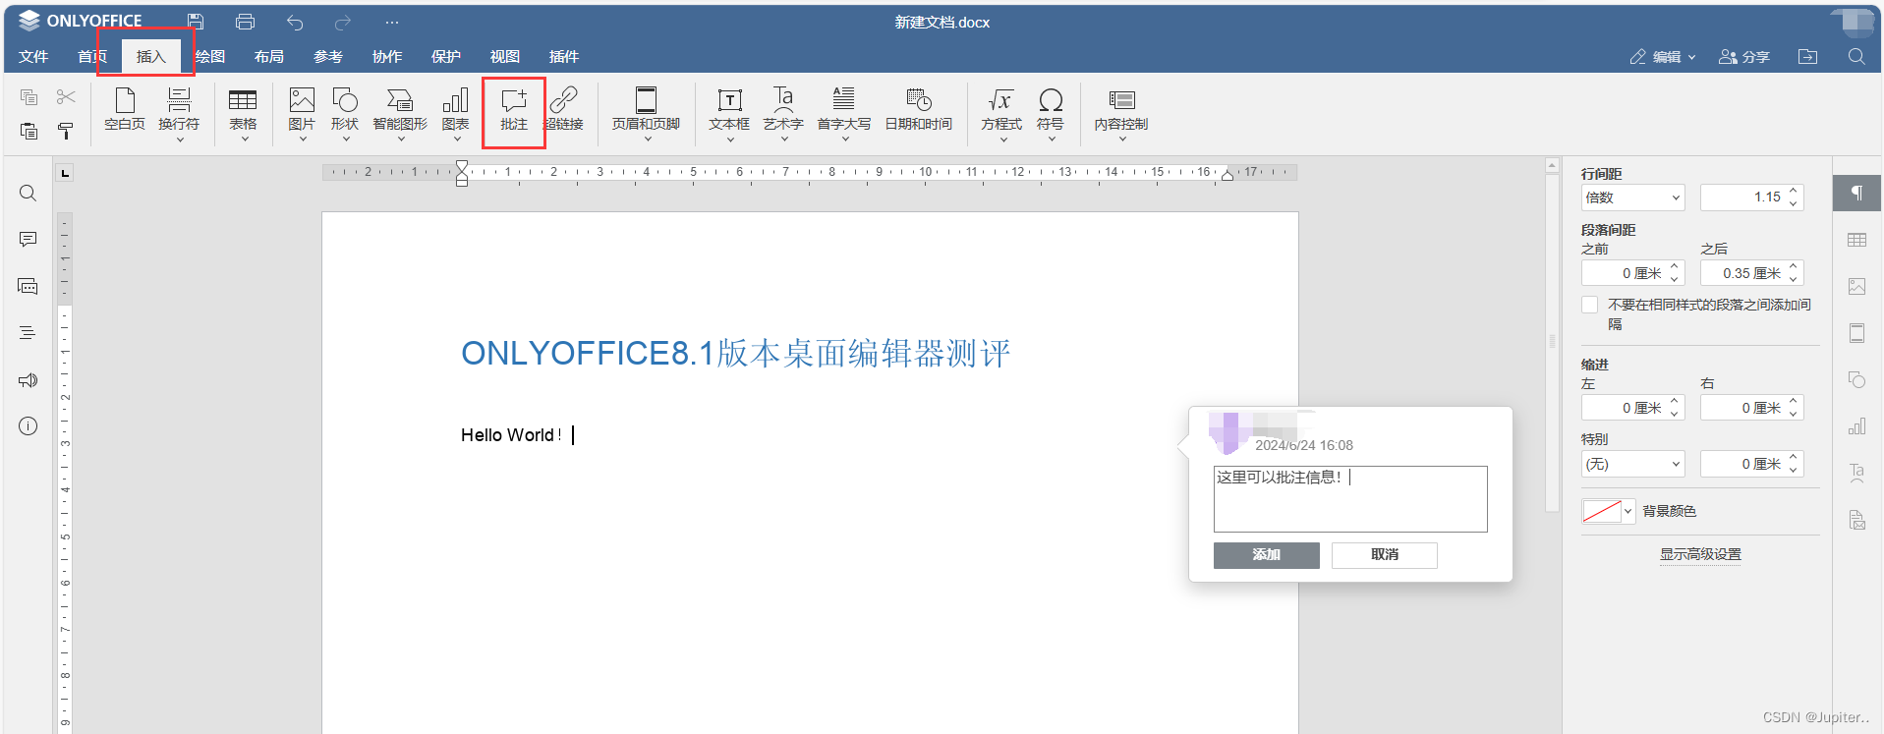Click the Copy style paintbrush icon
The image size is (1884, 734).
66,131
